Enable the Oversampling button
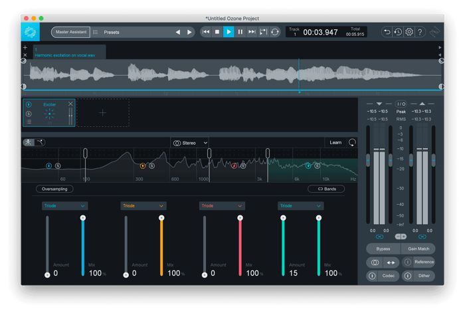This screenshot has height=313, width=465. click(x=54, y=189)
